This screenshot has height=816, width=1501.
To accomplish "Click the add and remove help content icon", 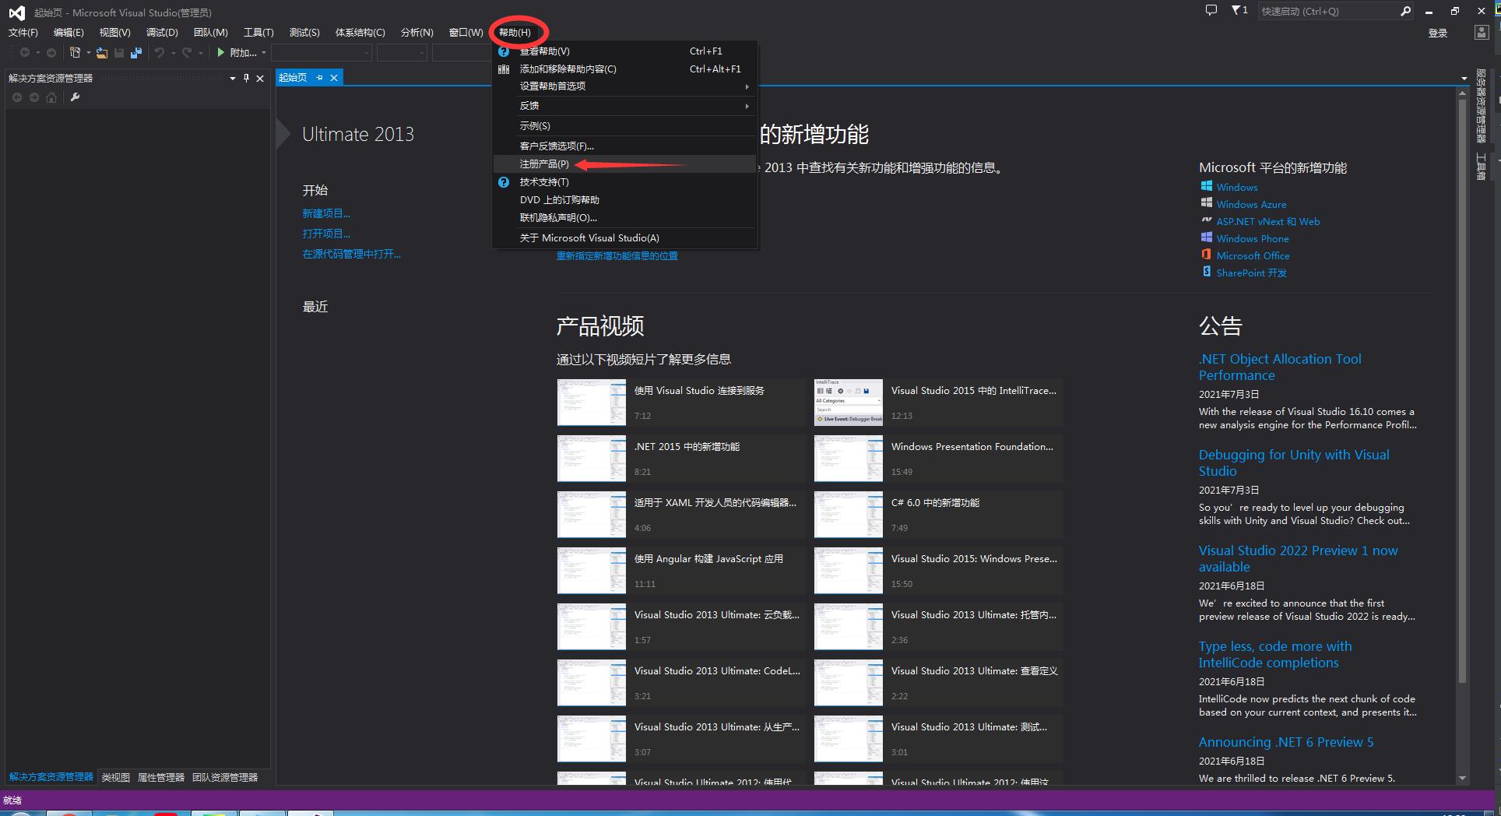I will coord(504,69).
